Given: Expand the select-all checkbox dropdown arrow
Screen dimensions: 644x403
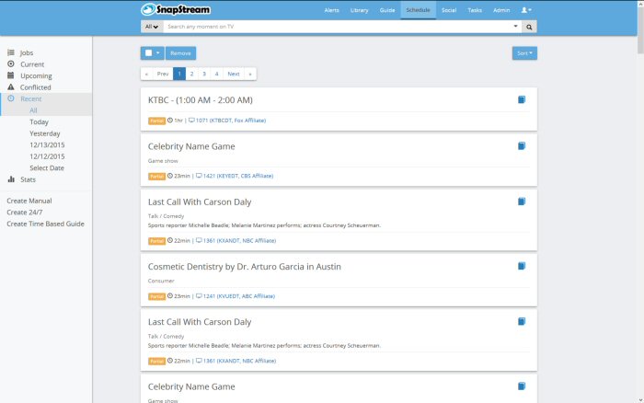Looking at the screenshot, I should pyautogui.click(x=157, y=53).
